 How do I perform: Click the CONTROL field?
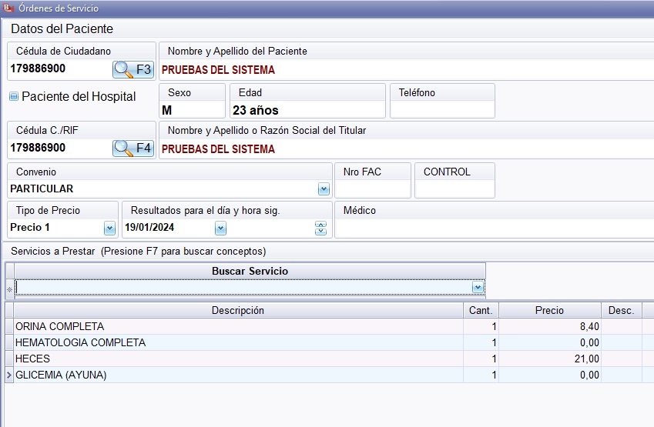point(454,188)
